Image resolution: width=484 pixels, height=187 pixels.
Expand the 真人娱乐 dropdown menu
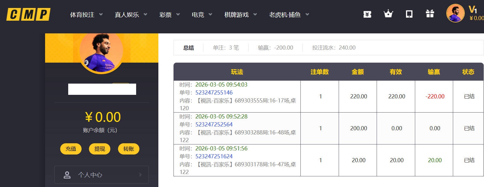click(x=145, y=14)
